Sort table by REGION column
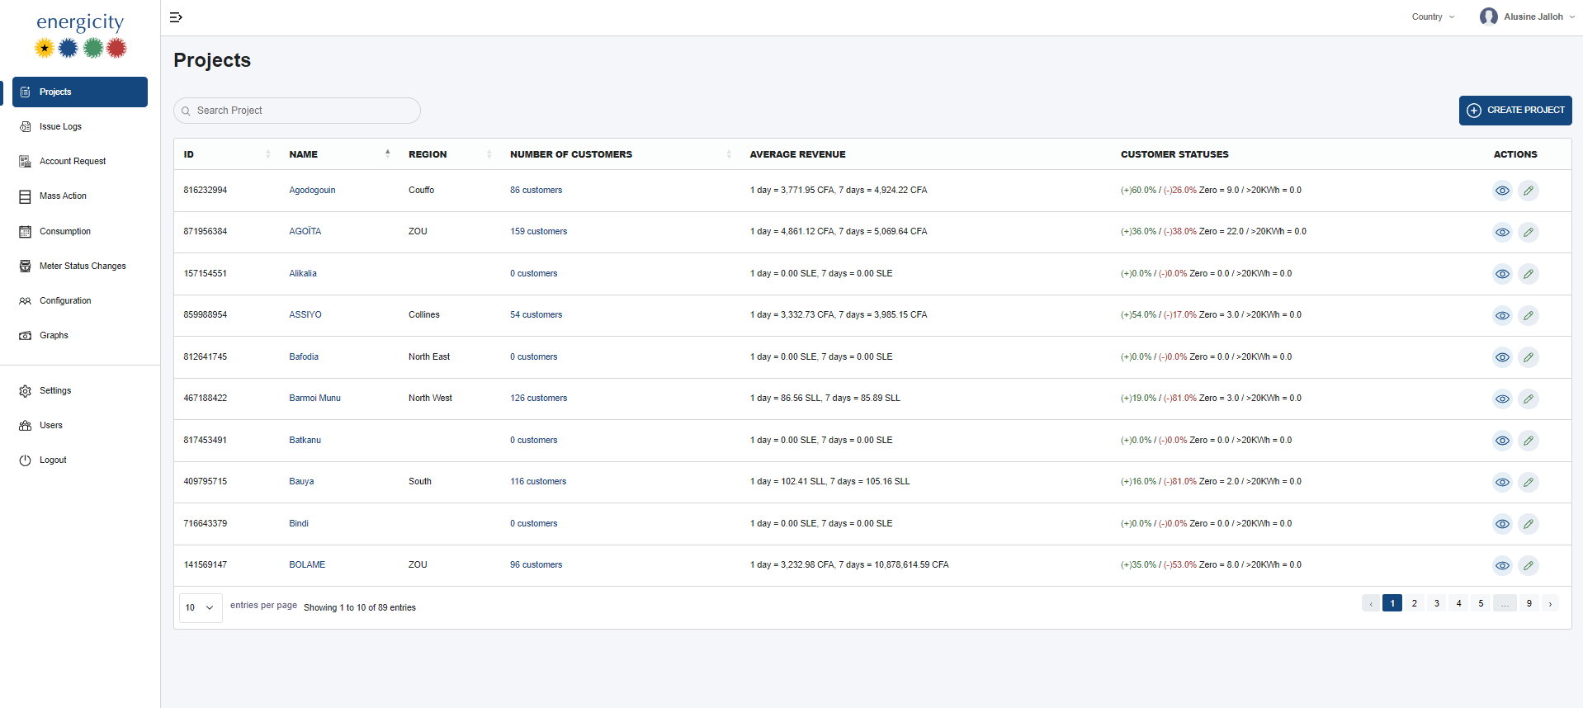 (x=450, y=154)
